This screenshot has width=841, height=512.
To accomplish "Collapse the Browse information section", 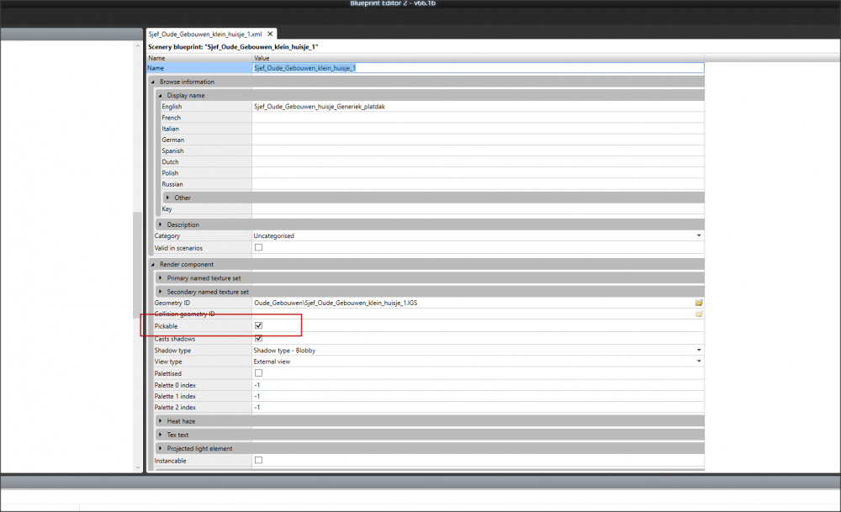I will click(x=153, y=82).
